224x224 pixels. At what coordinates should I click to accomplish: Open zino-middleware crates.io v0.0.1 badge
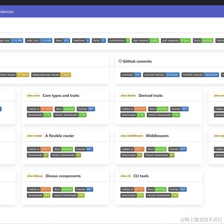132,149
